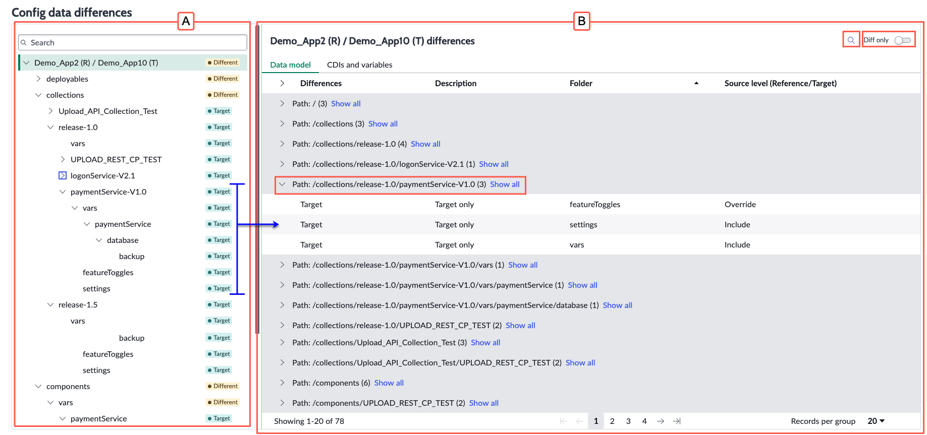The height and width of the screenshot is (435, 927).
Task: Sort by the Description column header
Action: 456,83
